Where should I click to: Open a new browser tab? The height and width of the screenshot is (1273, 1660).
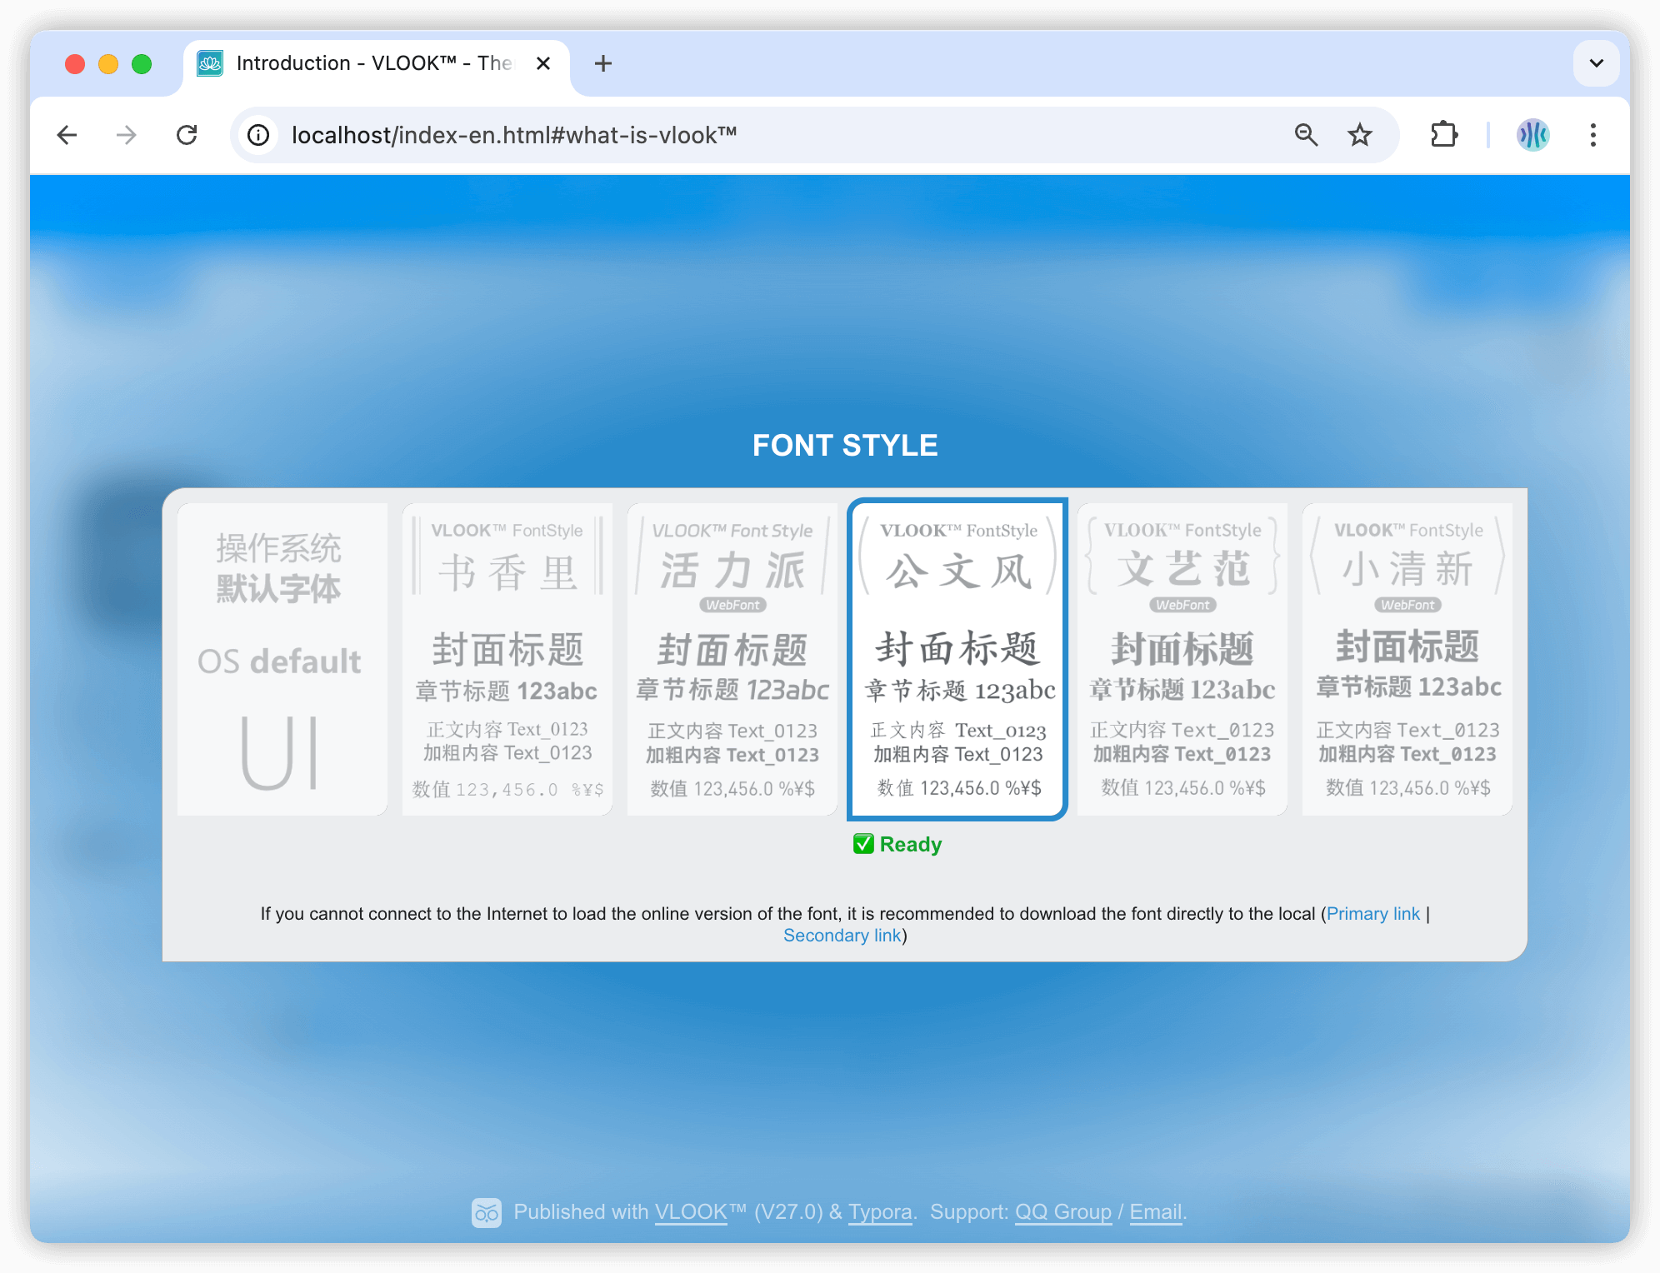coord(603,63)
